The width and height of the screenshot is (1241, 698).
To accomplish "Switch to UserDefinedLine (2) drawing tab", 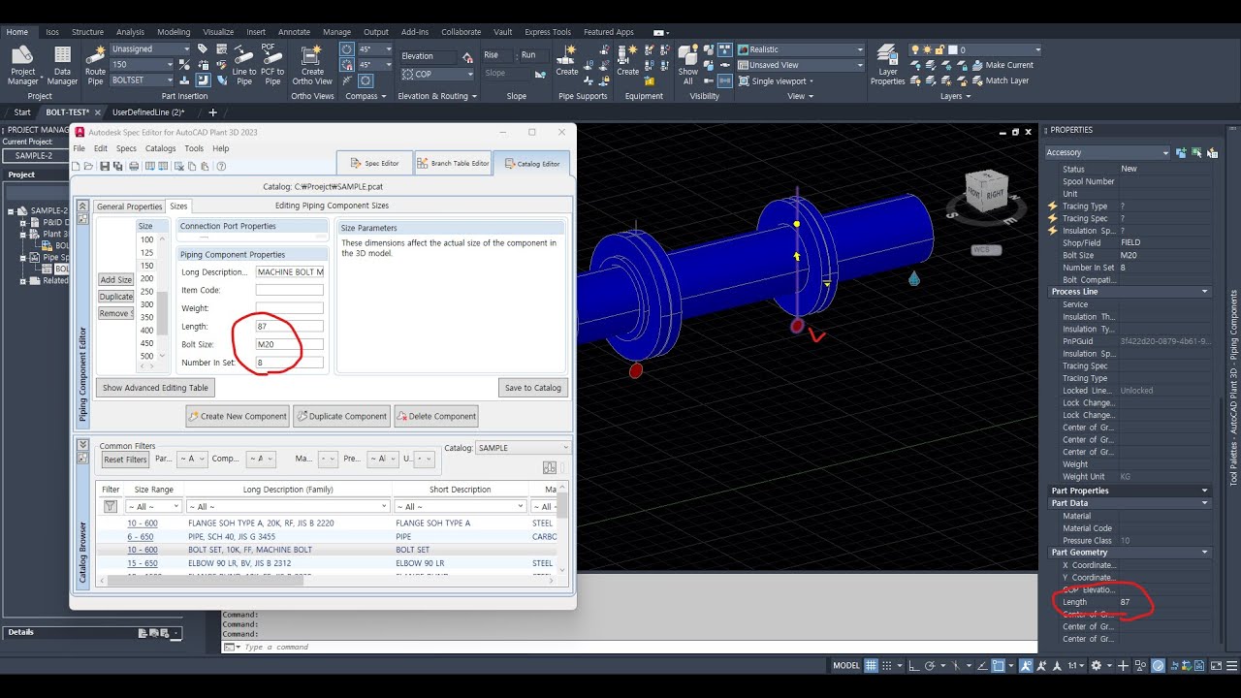I will pyautogui.click(x=147, y=112).
